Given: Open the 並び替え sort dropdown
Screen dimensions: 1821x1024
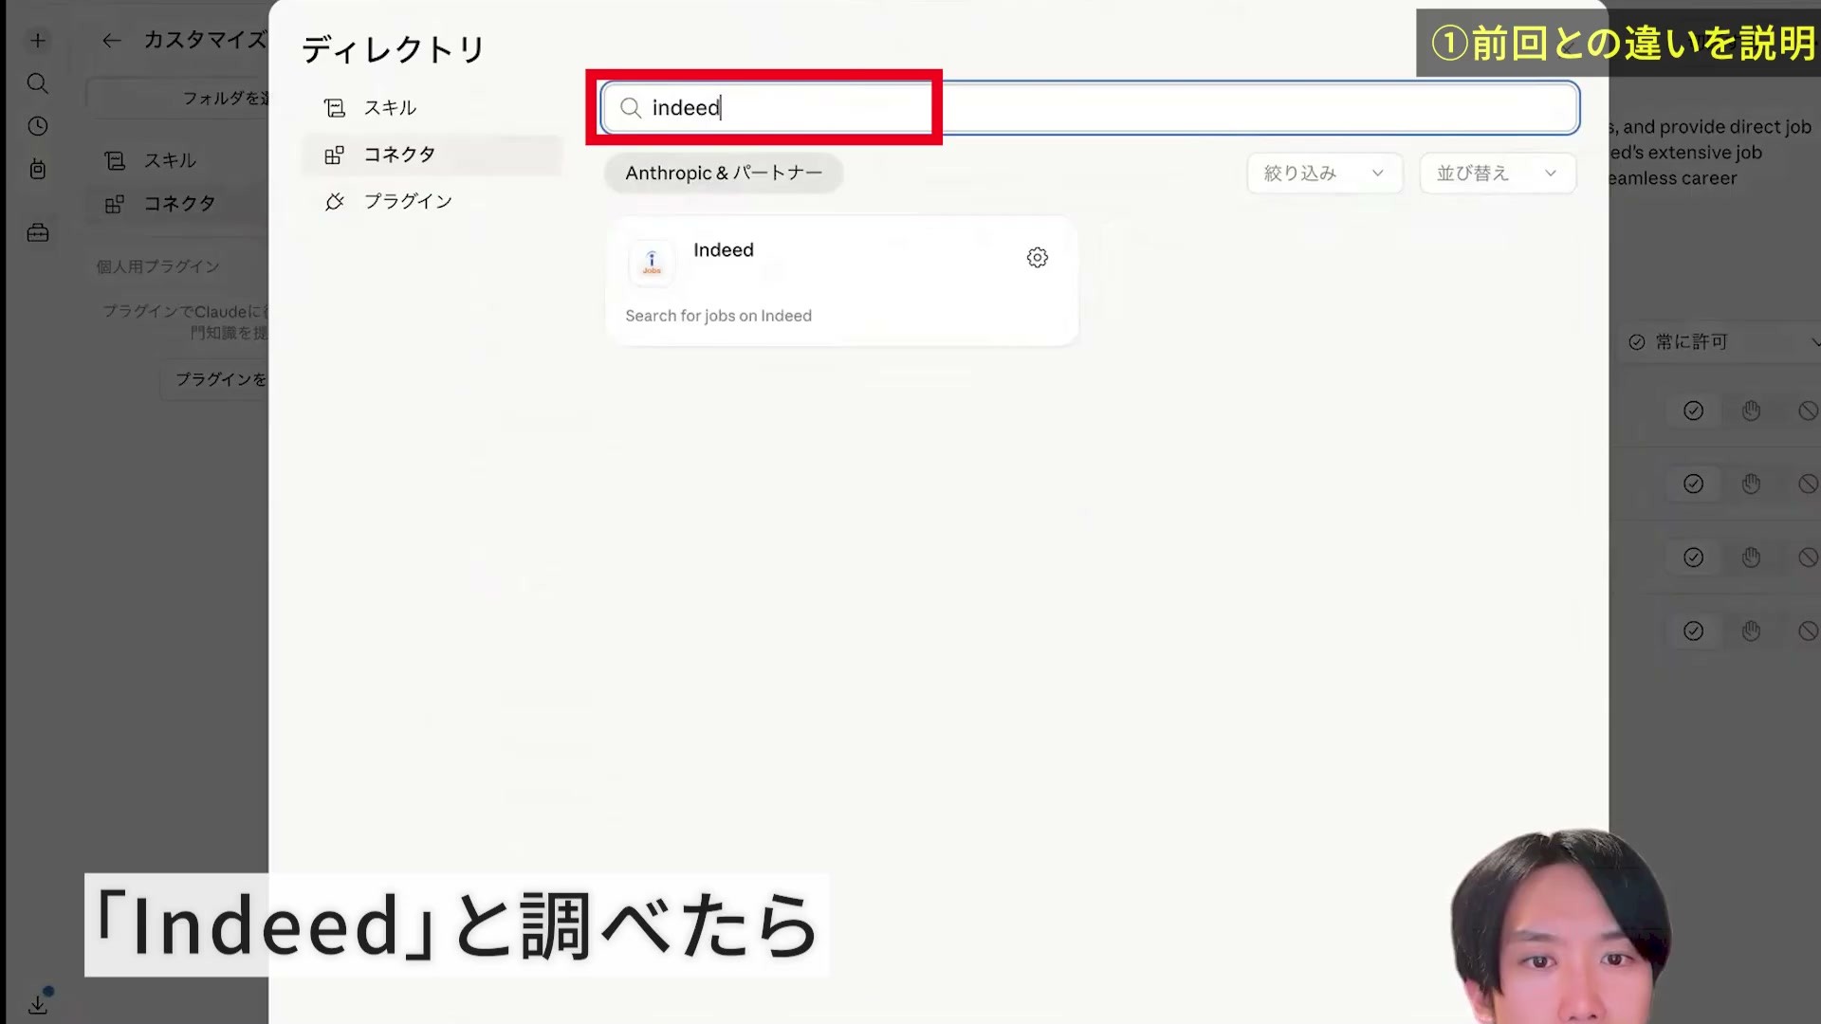Looking at the screenshot, I should [1498, 174].
